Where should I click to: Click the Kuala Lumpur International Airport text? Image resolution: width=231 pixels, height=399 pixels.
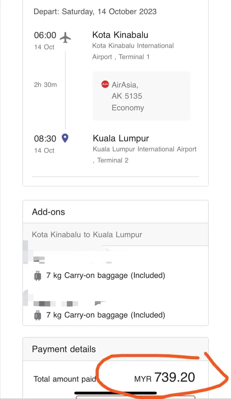click(x=145, y=149)
